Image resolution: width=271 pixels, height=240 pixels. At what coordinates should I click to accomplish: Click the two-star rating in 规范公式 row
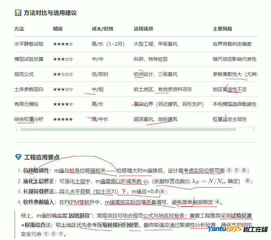coord(63,74)
